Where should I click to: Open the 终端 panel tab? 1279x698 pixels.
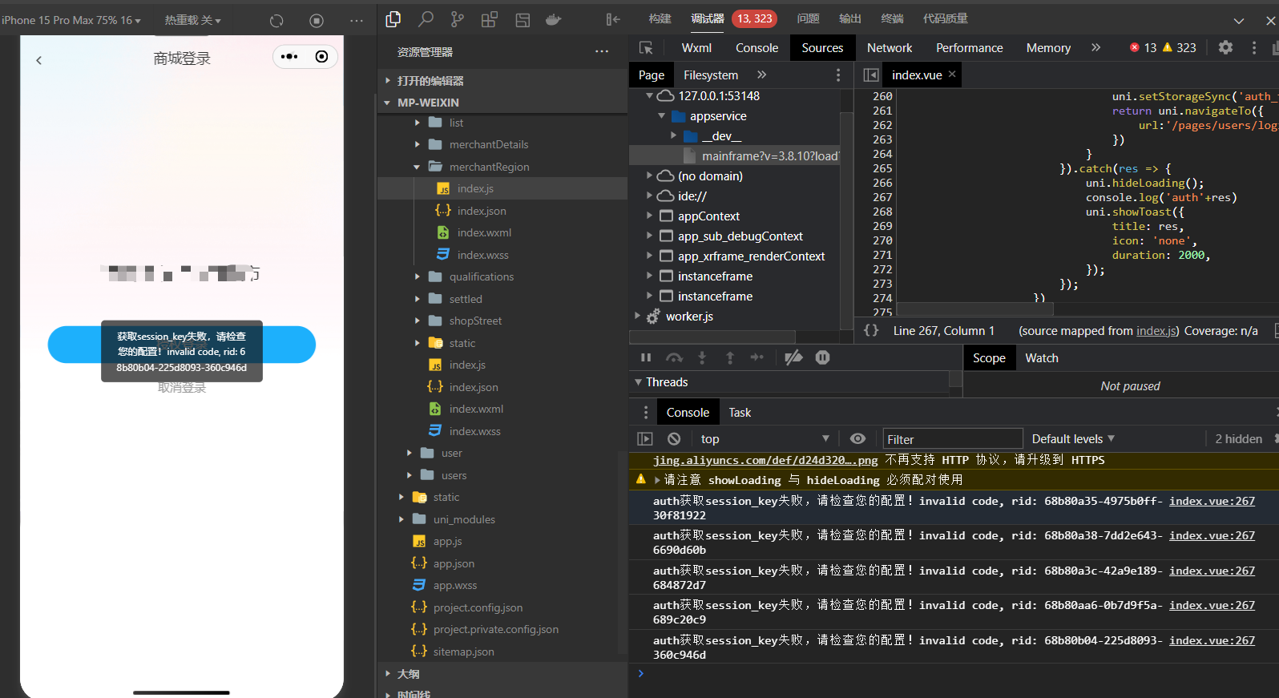tap(892, 18)
